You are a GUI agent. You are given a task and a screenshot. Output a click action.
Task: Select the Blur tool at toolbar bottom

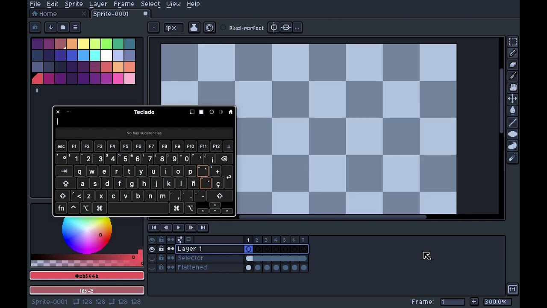pyautogui.click(x=512, y=157)
